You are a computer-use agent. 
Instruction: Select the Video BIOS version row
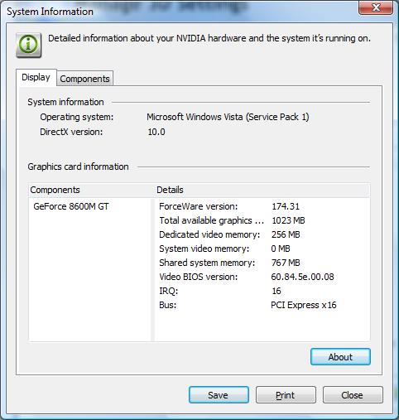pos(262,277)
